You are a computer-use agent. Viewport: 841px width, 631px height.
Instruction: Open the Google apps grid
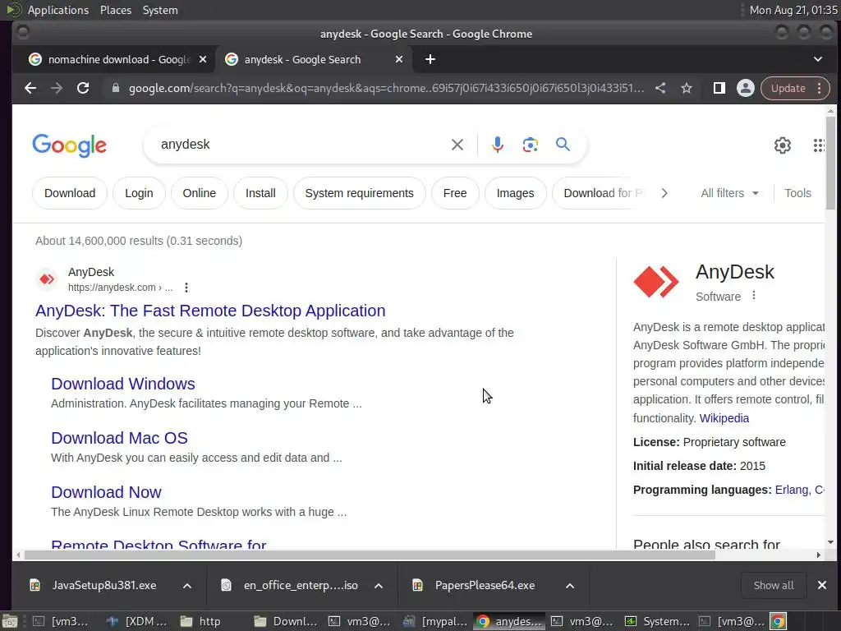coord(819,145)
